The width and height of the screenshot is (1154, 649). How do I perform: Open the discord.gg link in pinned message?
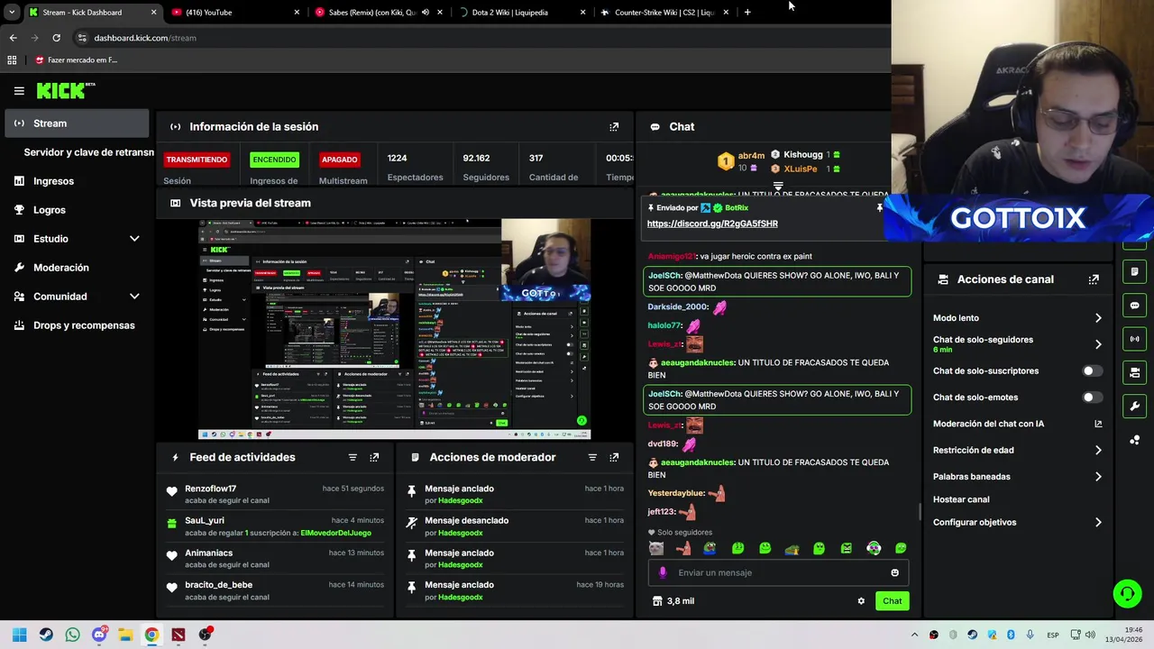click(712, 224)
